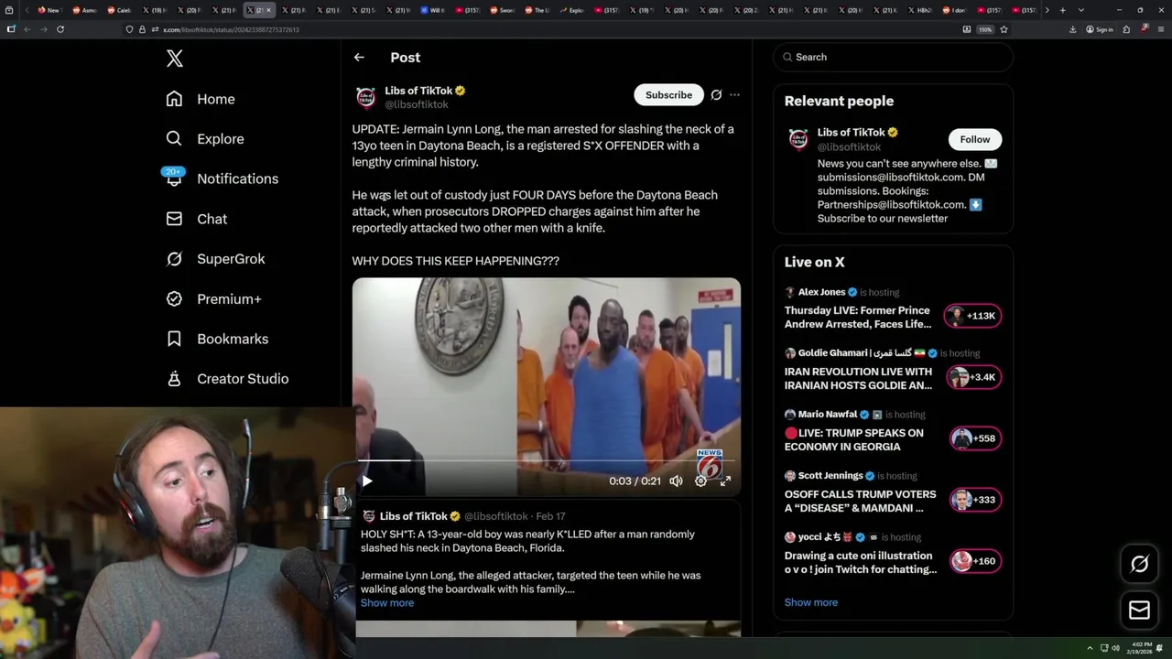Open Premium+ in the sidebar
1172x659 pixels.
213,298
